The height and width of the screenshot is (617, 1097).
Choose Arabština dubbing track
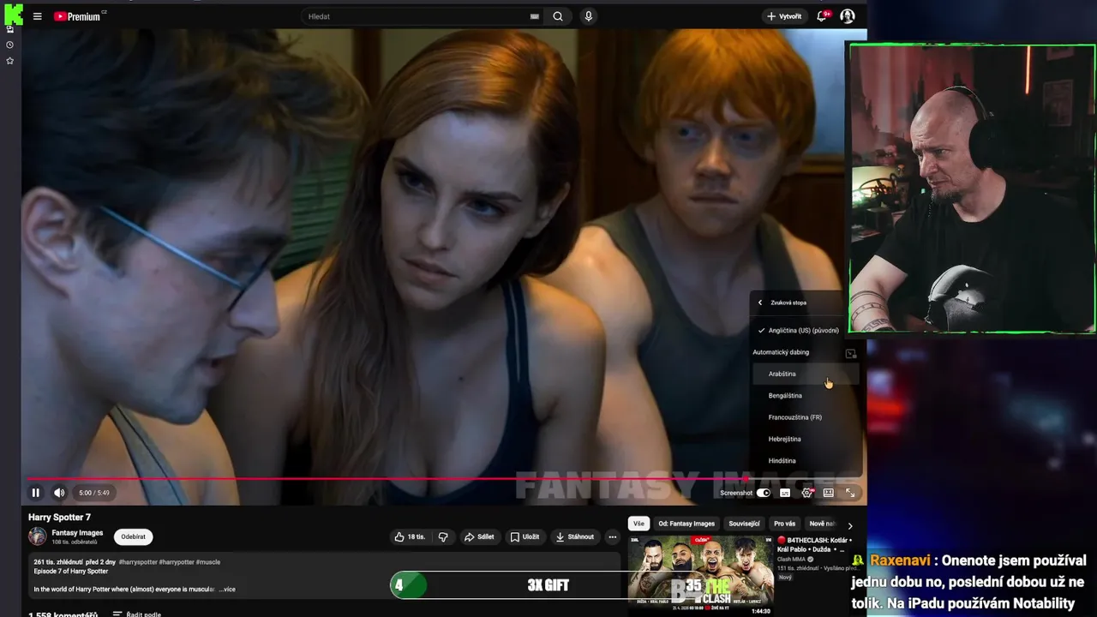[x=806, y=374]
